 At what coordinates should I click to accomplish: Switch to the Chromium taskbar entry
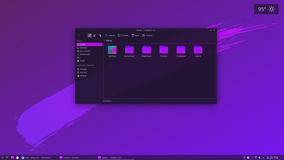click(x=36, y=158)
